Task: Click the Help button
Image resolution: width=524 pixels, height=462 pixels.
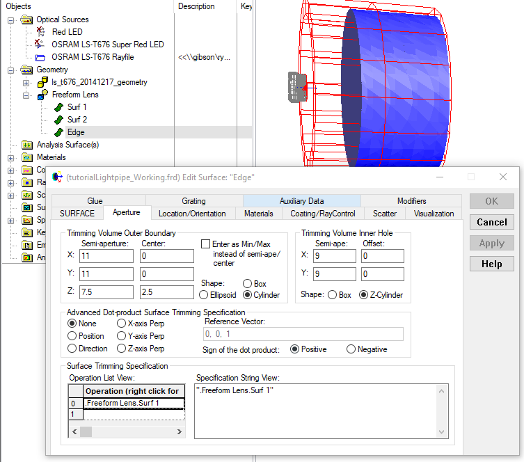Action: click(491, 264)
